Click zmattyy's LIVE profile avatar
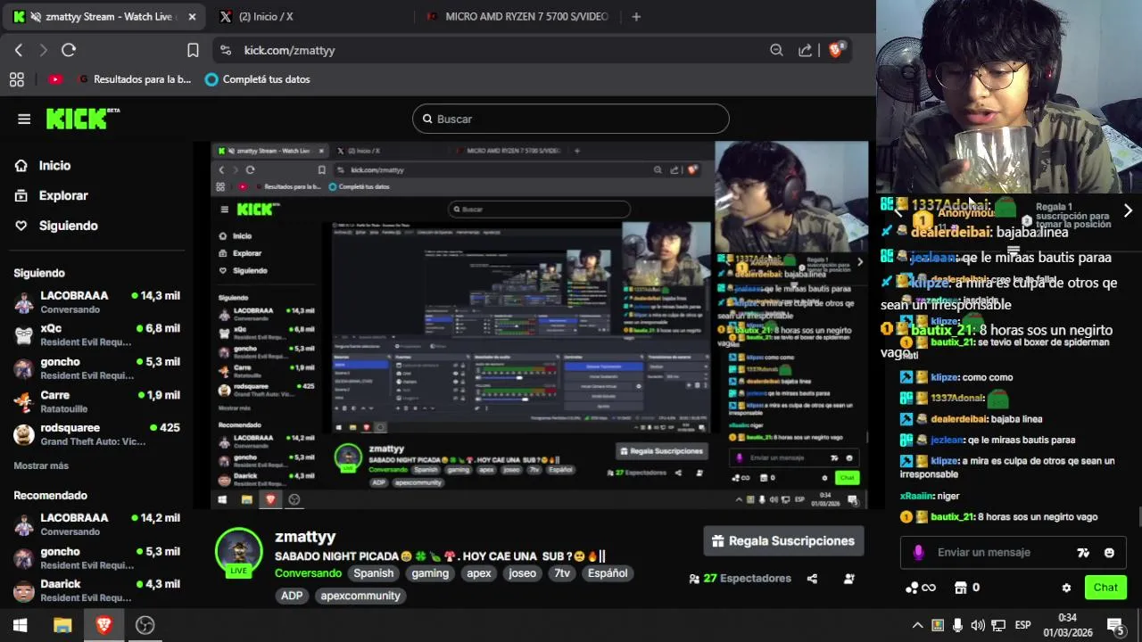The height and width of the screenshot is (642, 1142). click(x=239, y=553)
